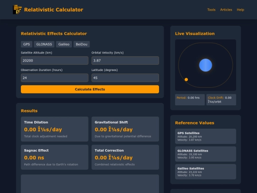
Task: Select the GLONASS preset
Action: pos(44,44)
